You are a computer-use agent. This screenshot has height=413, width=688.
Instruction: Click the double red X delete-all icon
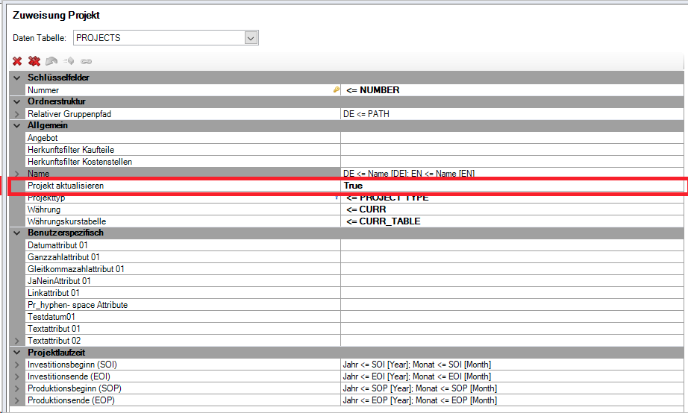34,61
